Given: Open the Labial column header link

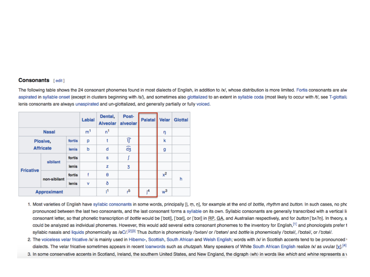Looking at the screenshot, I should click(88, 120).
